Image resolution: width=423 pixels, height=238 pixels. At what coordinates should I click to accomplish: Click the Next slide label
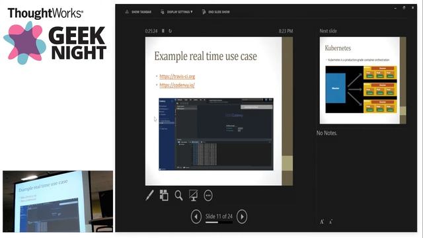[328, 31]
